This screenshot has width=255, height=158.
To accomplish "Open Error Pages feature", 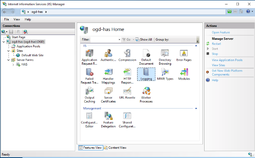I will (x=184, y=55).
